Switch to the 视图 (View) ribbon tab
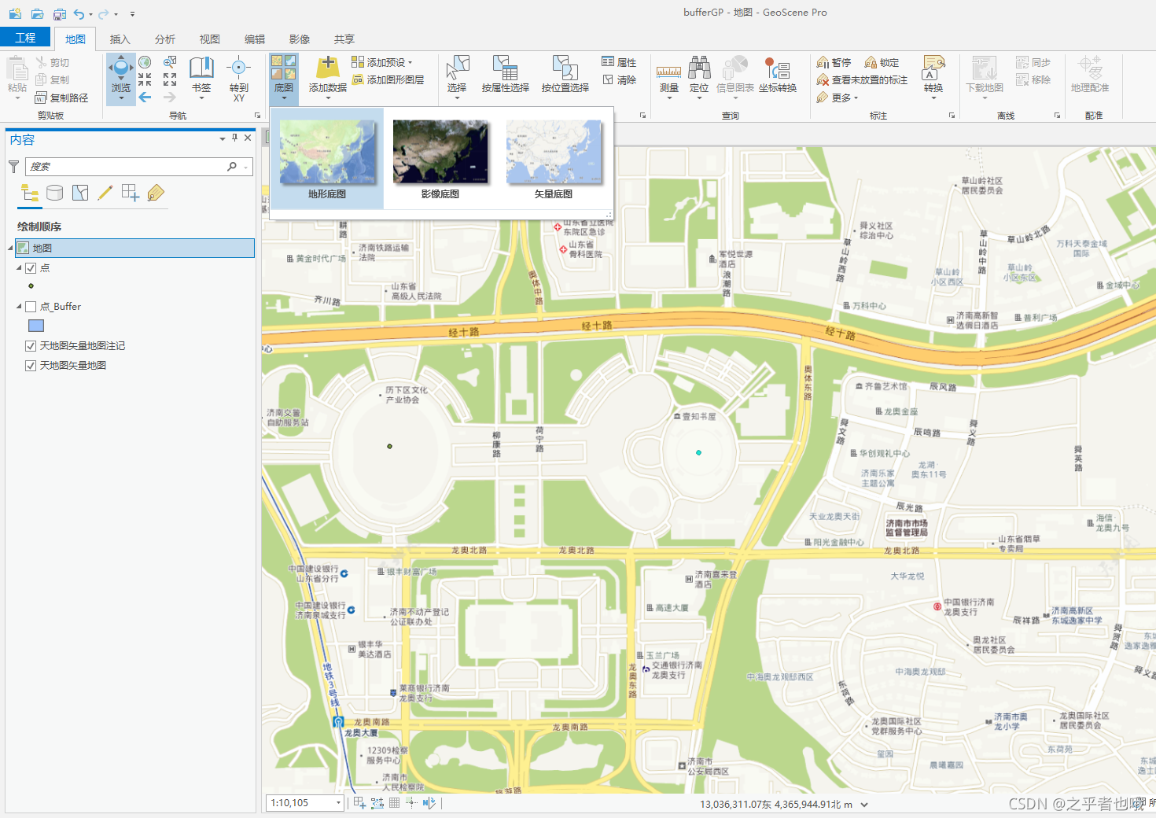 pyautogui.click(x=209, y=39)
